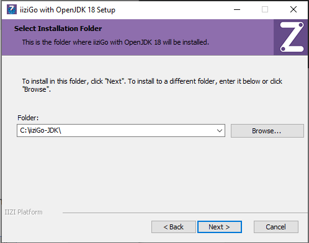Screen dimensions: 309x243
Task: Click the "Folder:" label
Action: point(28,118)
